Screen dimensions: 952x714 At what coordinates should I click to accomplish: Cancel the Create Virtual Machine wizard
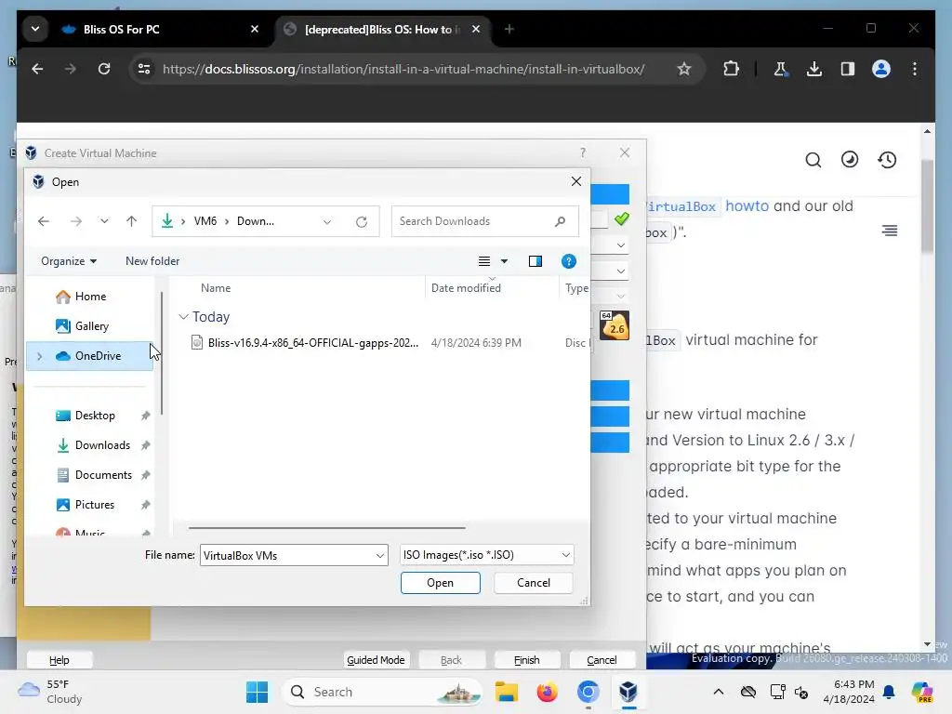[602, 660]
